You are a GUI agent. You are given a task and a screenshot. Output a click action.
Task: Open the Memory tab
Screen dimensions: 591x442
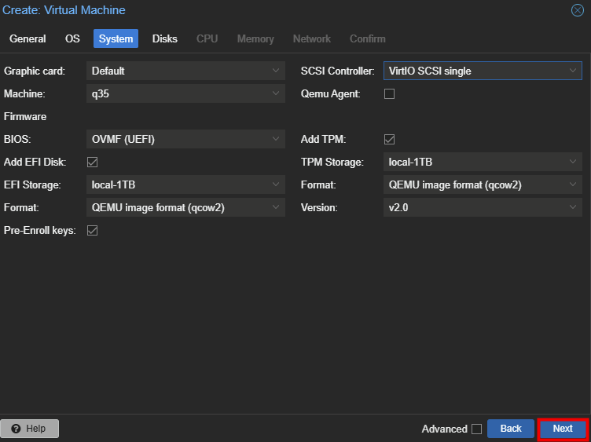[255, 38]
